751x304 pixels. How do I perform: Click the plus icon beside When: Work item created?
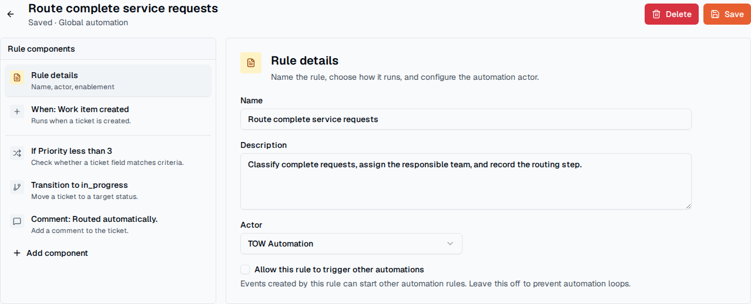(17, 112)
